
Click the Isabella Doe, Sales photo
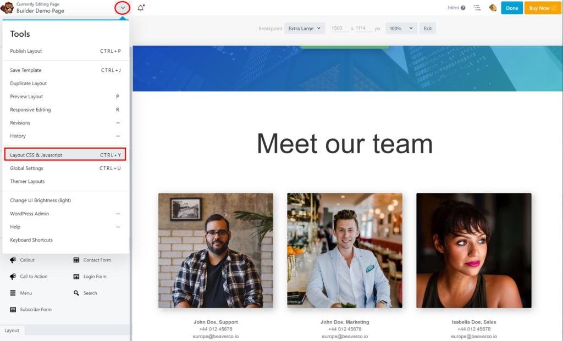tap(474, 250)
